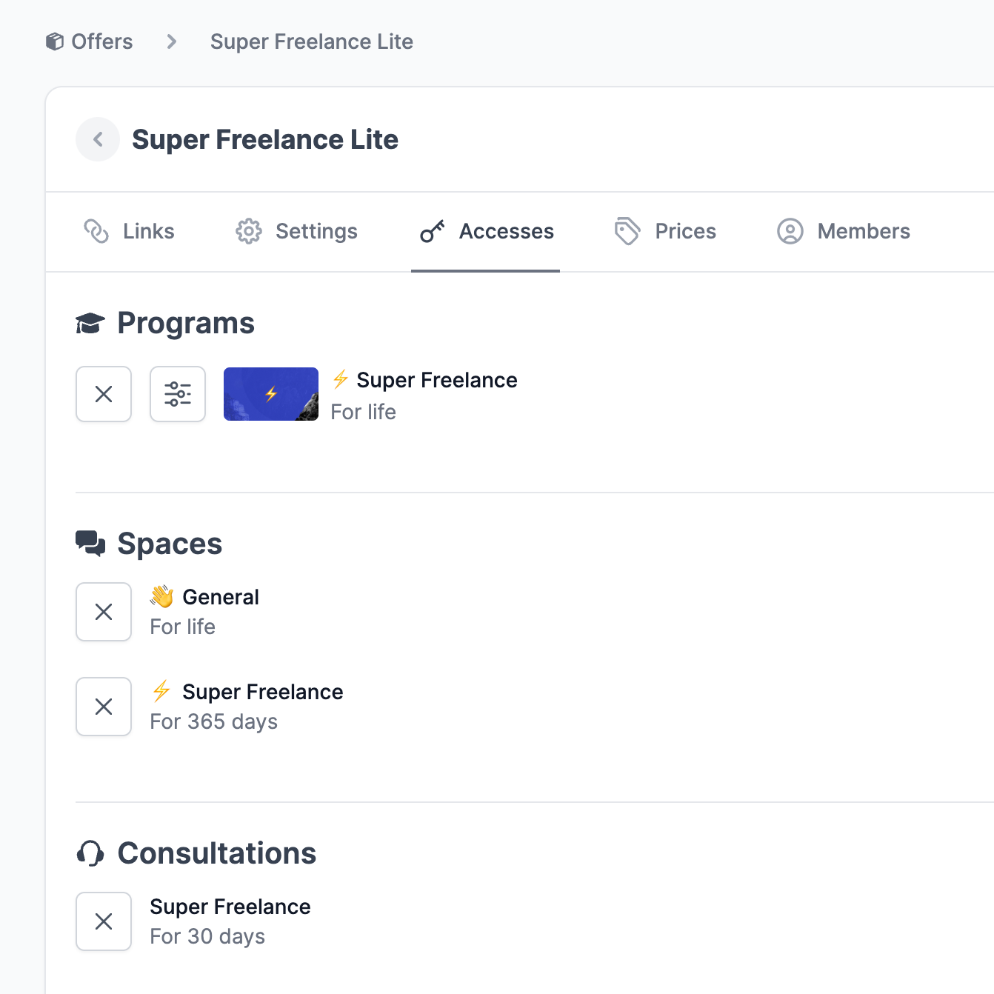The width and height of the screenshot is (994, 994).
Task: Open the Settings tab
Action: (x=296, y=231)
